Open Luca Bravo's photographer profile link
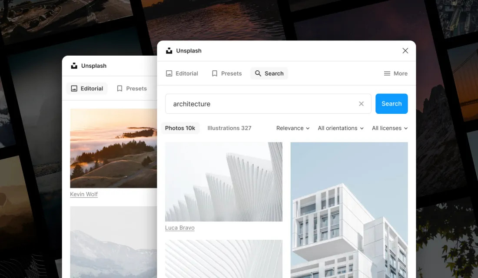Image resolution: width=478 pixels, height=278 pixels. pyautogui.click(x=179, y=228)
